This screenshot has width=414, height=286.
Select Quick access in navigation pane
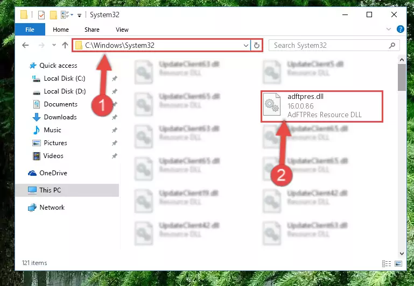tap(58, 66)
